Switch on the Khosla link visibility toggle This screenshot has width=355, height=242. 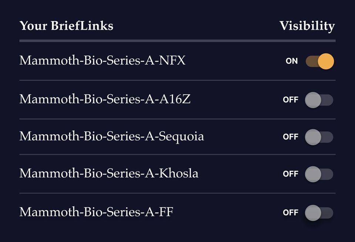pyautogui.click(x=319, y=174)
